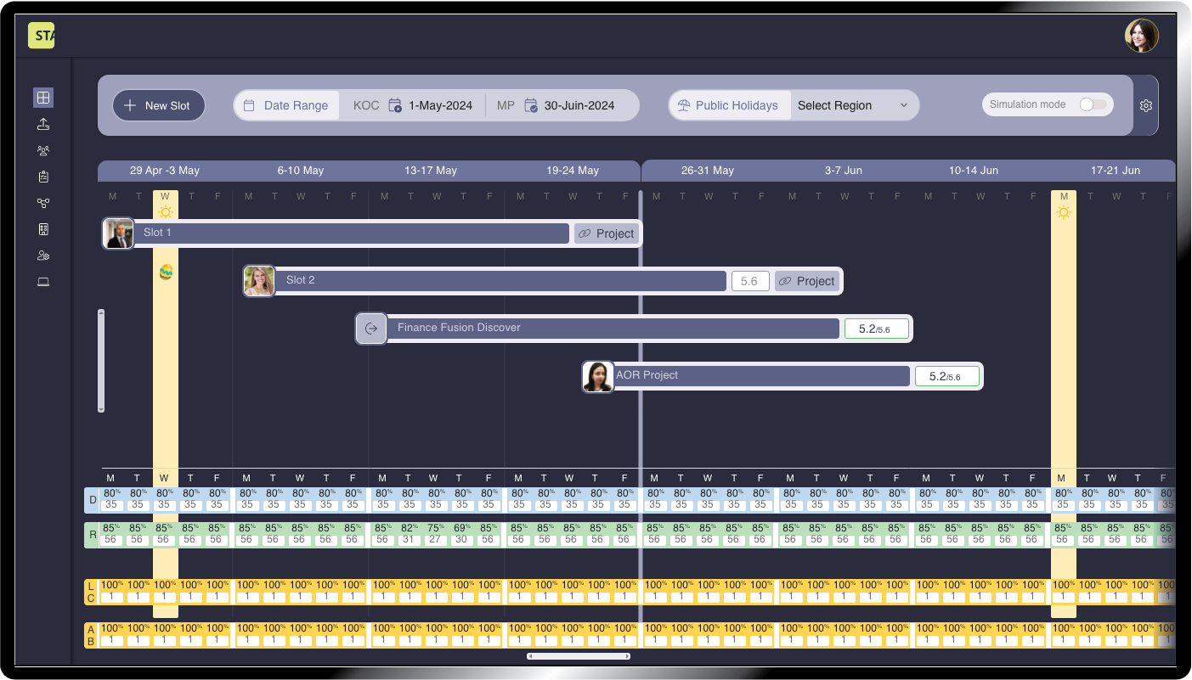Click the upload icon in sidebar
Screen dimensions: 1192x680
(x=43, y=125)
